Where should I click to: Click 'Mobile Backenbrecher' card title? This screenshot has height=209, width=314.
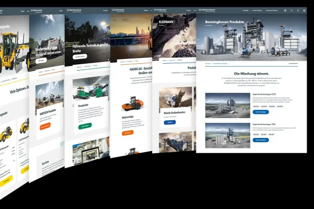point(174,113)
